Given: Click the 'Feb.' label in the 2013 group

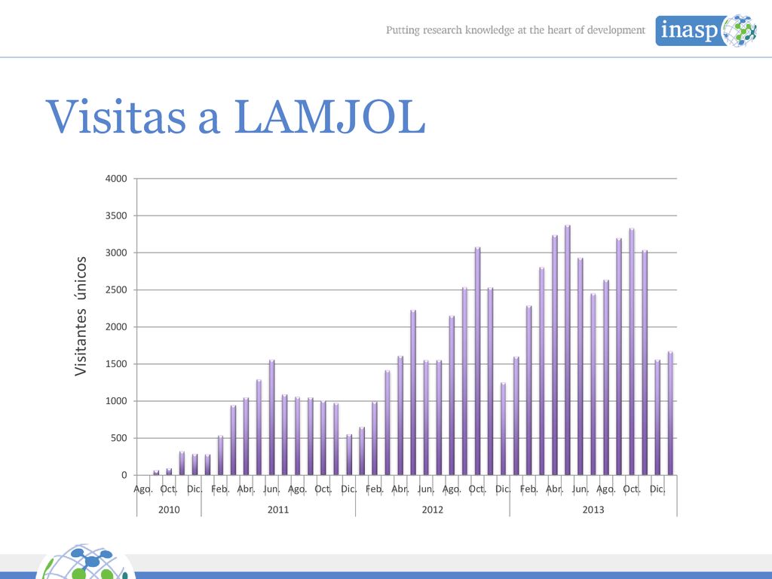Looking at the screenshot, I should pyautogui.click(x=528, y=489).
